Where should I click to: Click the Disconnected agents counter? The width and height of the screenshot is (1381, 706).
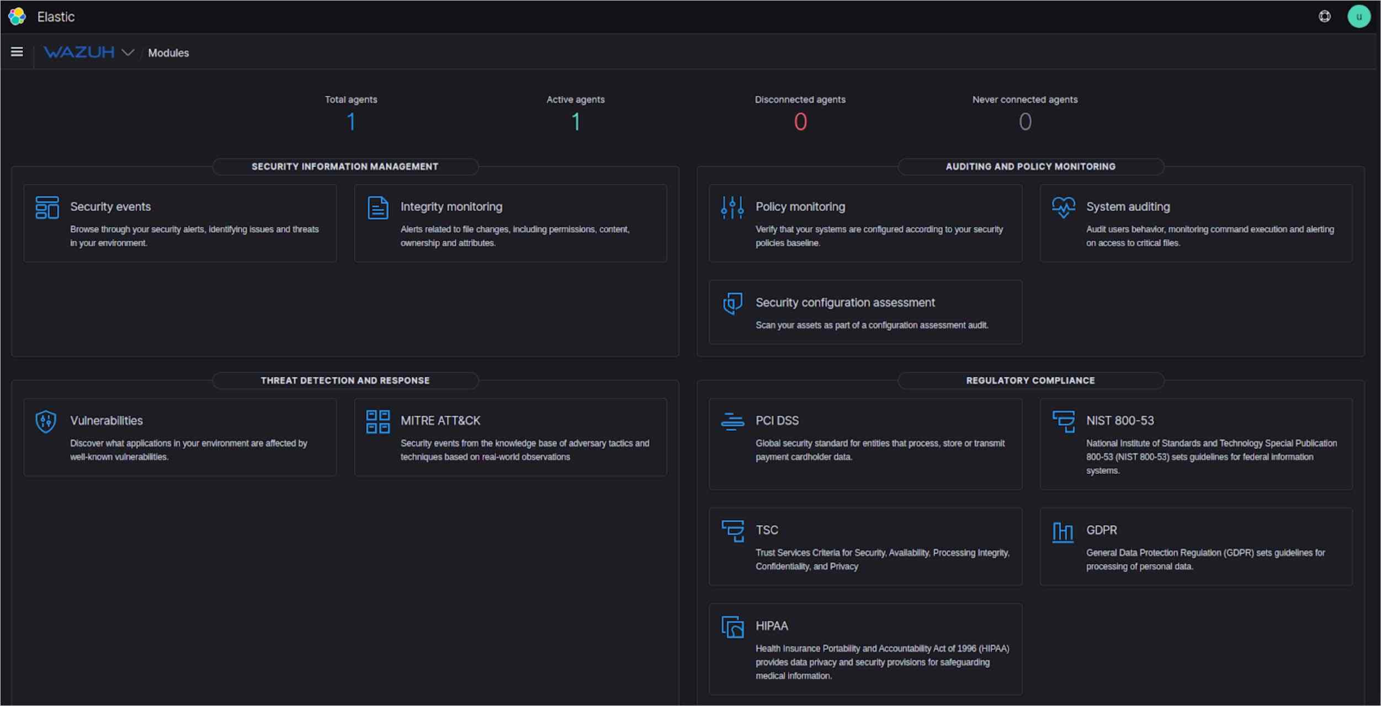tap(800, 121)
